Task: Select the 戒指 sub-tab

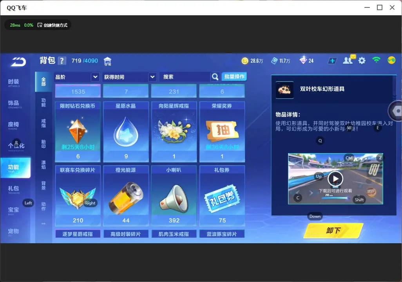Action: tap(43, 123)
